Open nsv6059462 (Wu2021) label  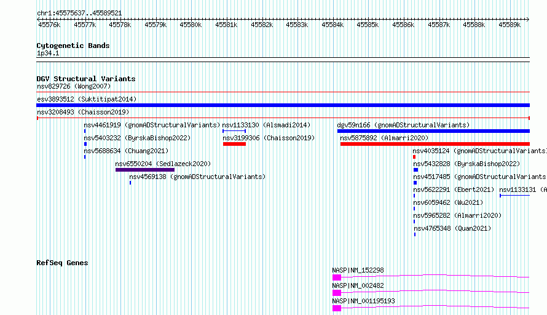click(x=448, y=202)
